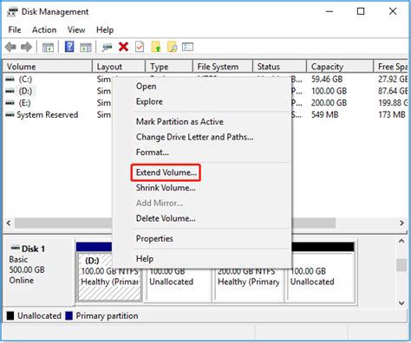
Task: Click the Show/Hide Action Pane icon
Action: [86, 47]
